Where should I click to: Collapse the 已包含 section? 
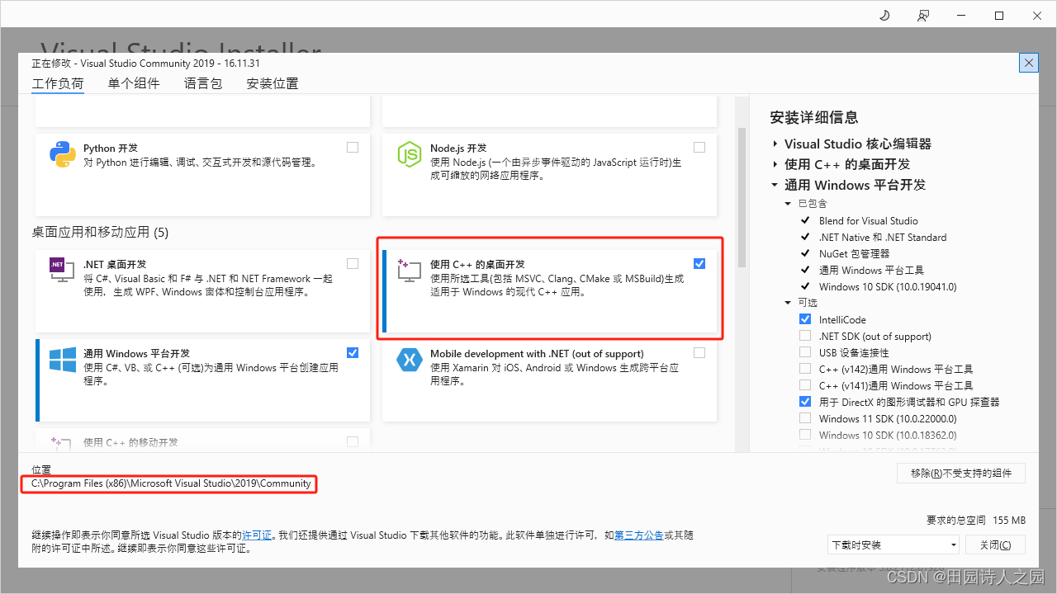(788, 204)
